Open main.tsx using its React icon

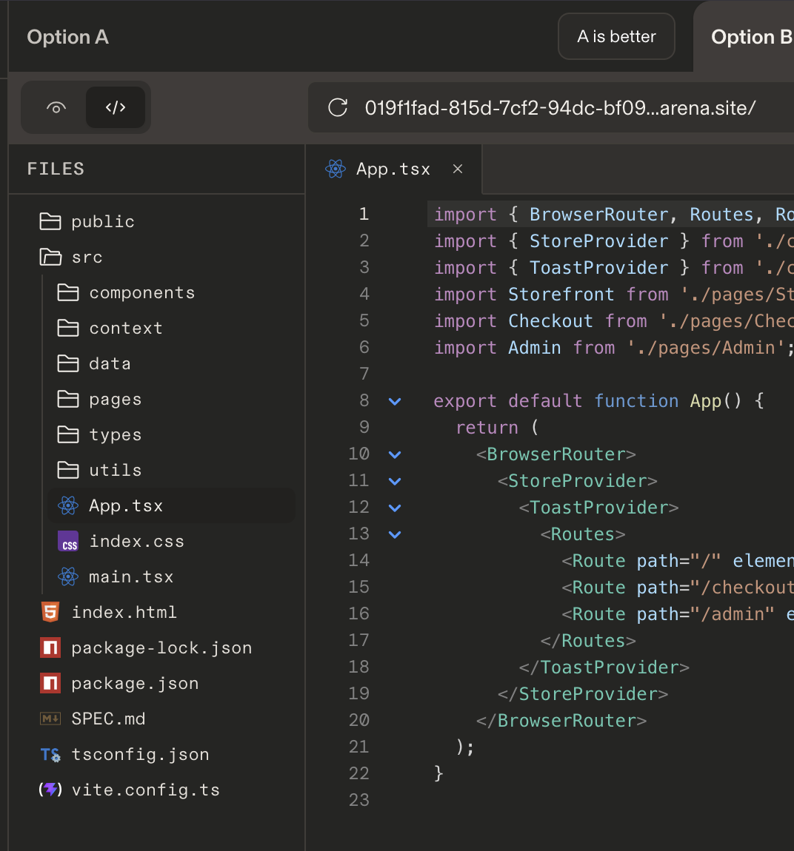click(x=68, y=576)
